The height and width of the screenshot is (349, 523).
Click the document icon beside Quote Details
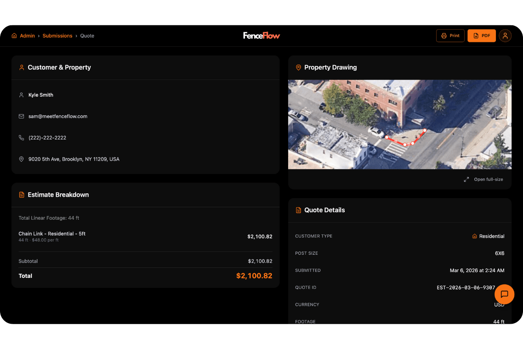tap(299, 210)
